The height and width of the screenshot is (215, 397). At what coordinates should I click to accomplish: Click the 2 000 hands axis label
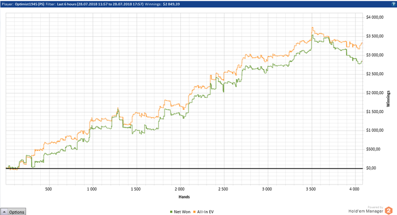coord(180,189)
